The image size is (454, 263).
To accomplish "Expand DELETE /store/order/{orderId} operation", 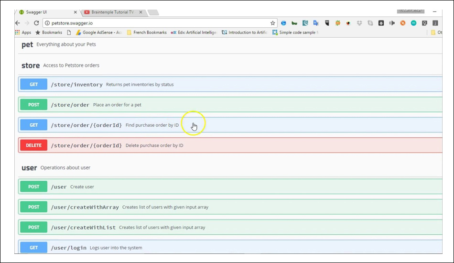I will tap(230, 145).
